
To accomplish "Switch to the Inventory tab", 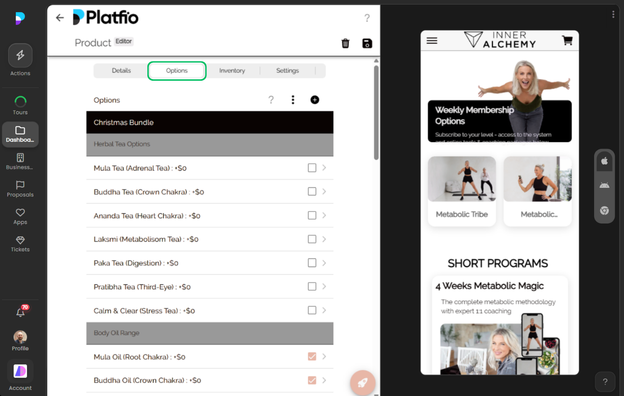I will (x=232, y=71).
